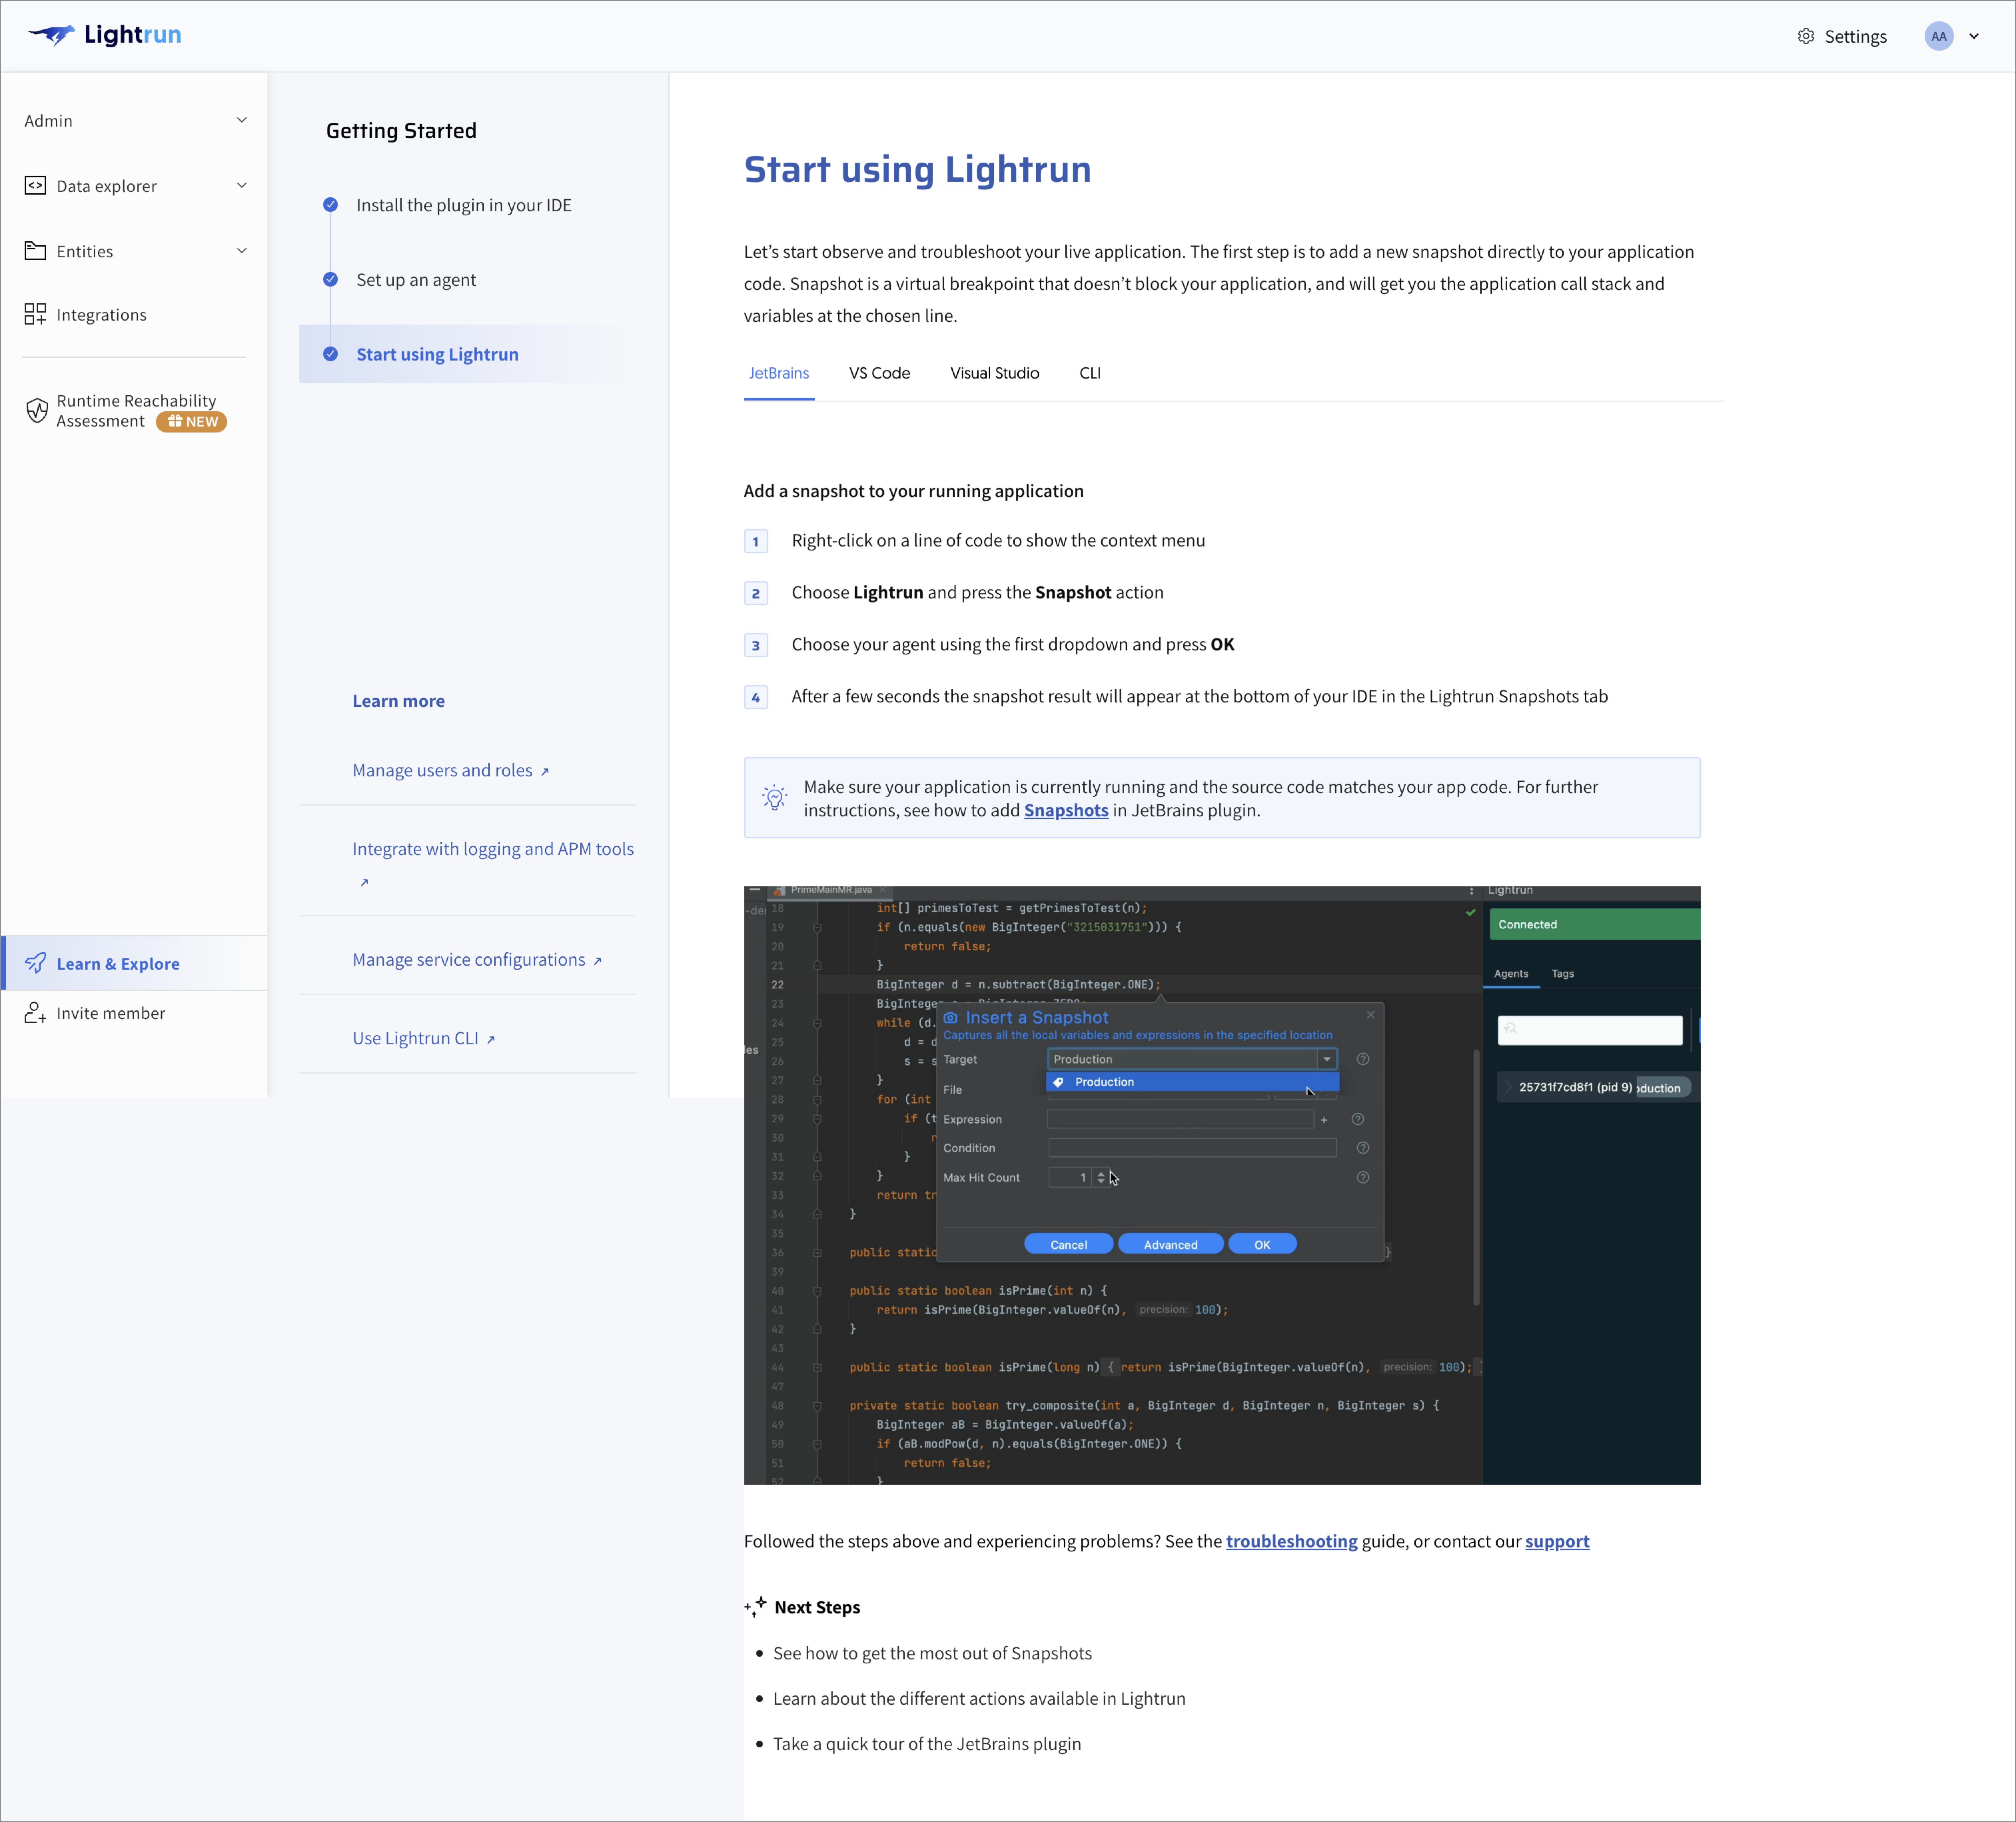Click the Integrations grid icon

[35, 314]
